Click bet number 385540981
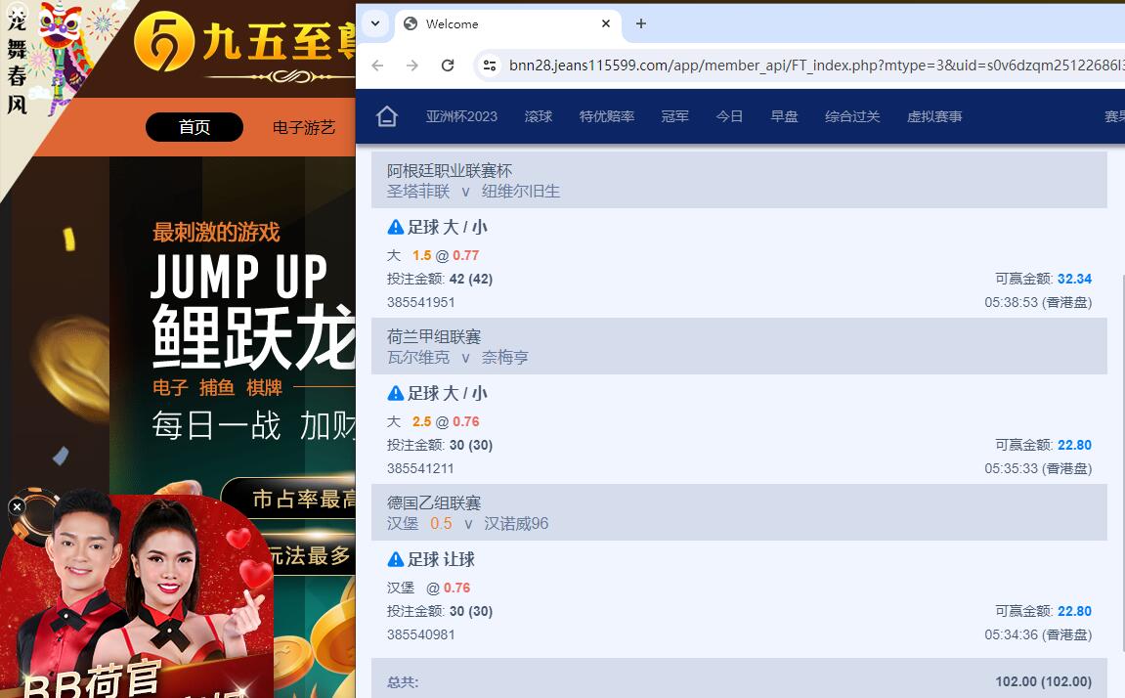The image size is (1125, 698). (421, 634)
